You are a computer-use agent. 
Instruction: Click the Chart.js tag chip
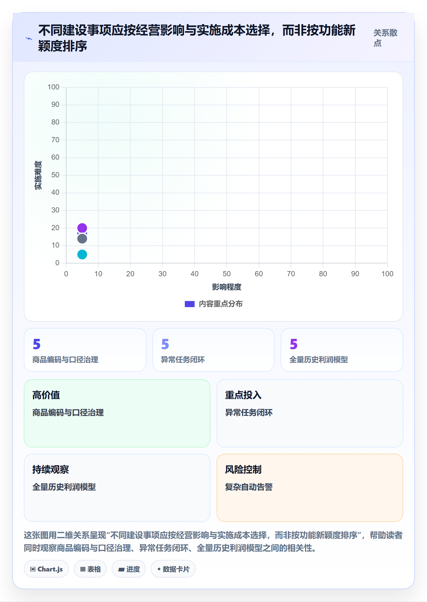(x=46, y=569)
